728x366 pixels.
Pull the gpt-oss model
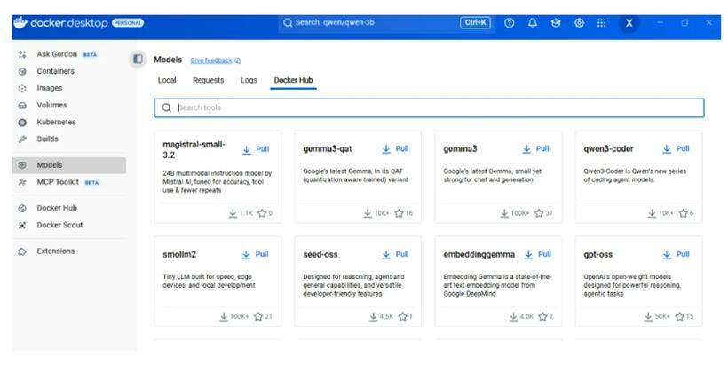pyautogui.click(x=676, y=254)
